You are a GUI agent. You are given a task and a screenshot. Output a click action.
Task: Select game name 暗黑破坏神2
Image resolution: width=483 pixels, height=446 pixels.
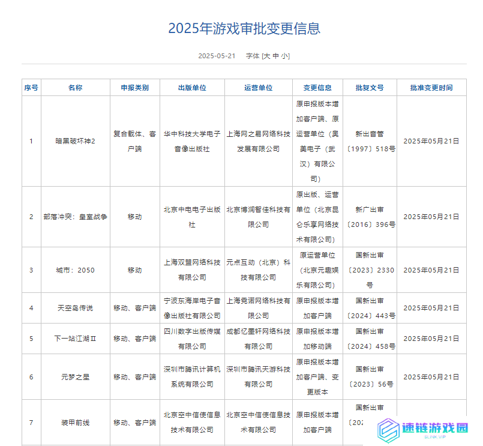click(x=76, y=141)
